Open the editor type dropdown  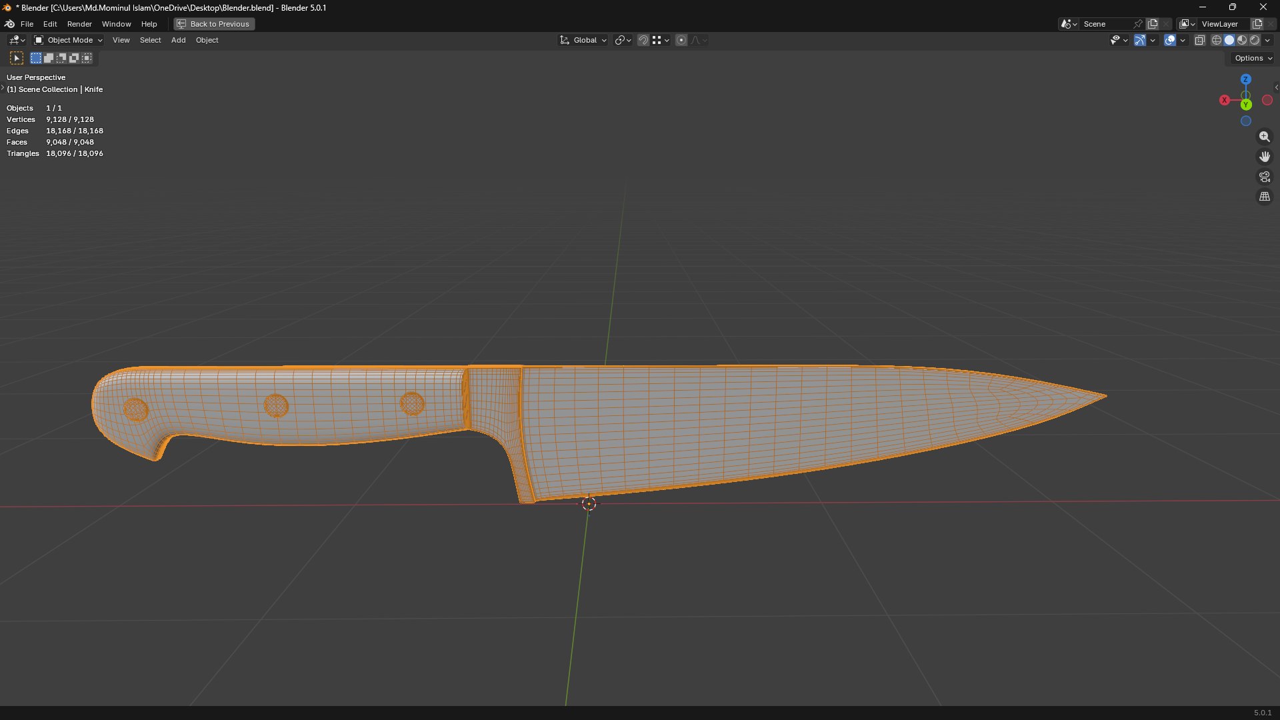(17, 40)
